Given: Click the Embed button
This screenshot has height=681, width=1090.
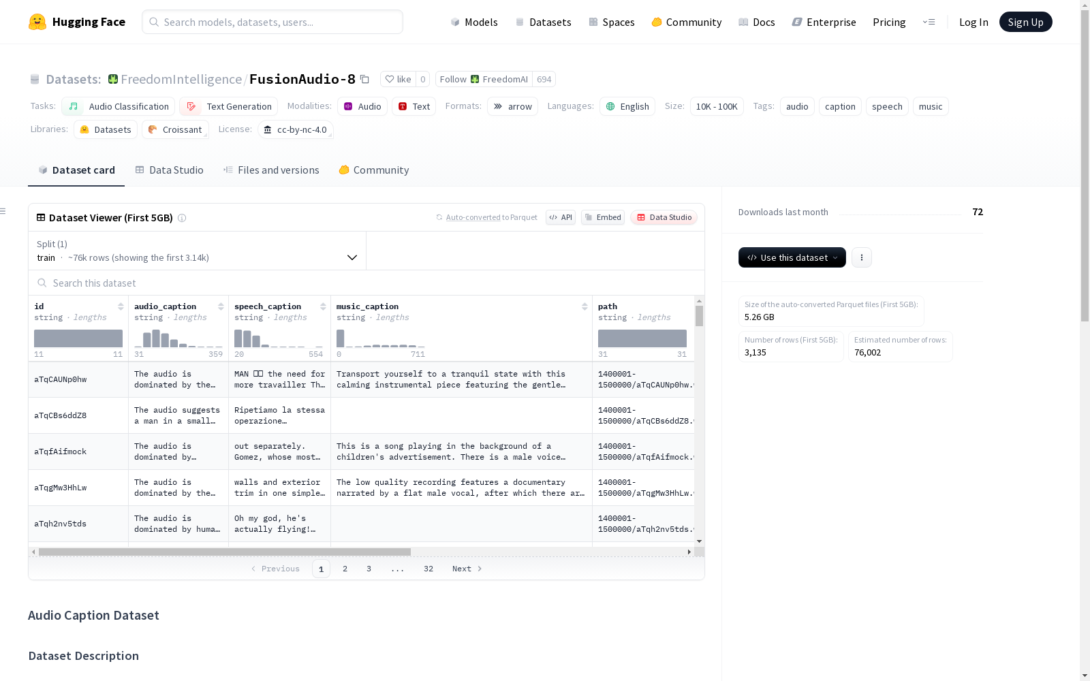Looking at the screenshot, I should pos(603,217).
